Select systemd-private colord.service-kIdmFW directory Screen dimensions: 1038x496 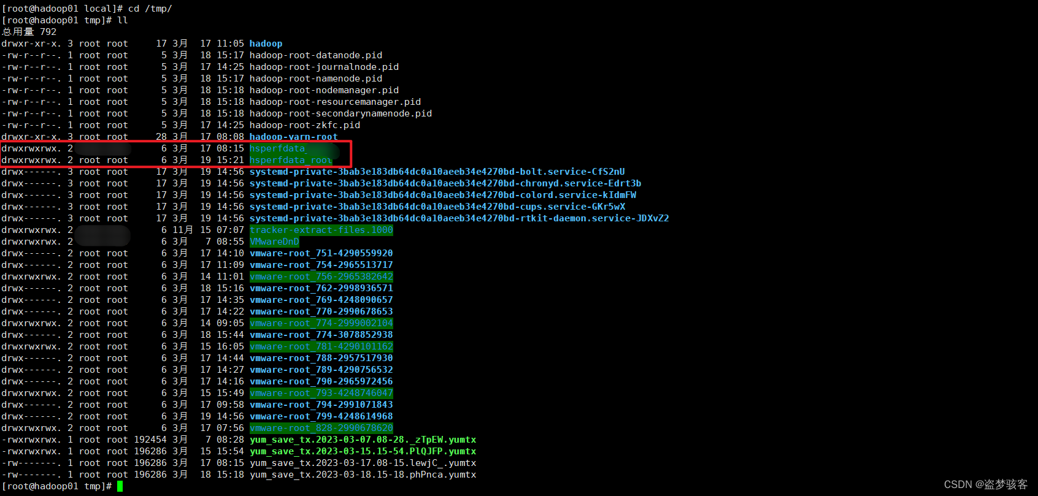pos(442,195)
